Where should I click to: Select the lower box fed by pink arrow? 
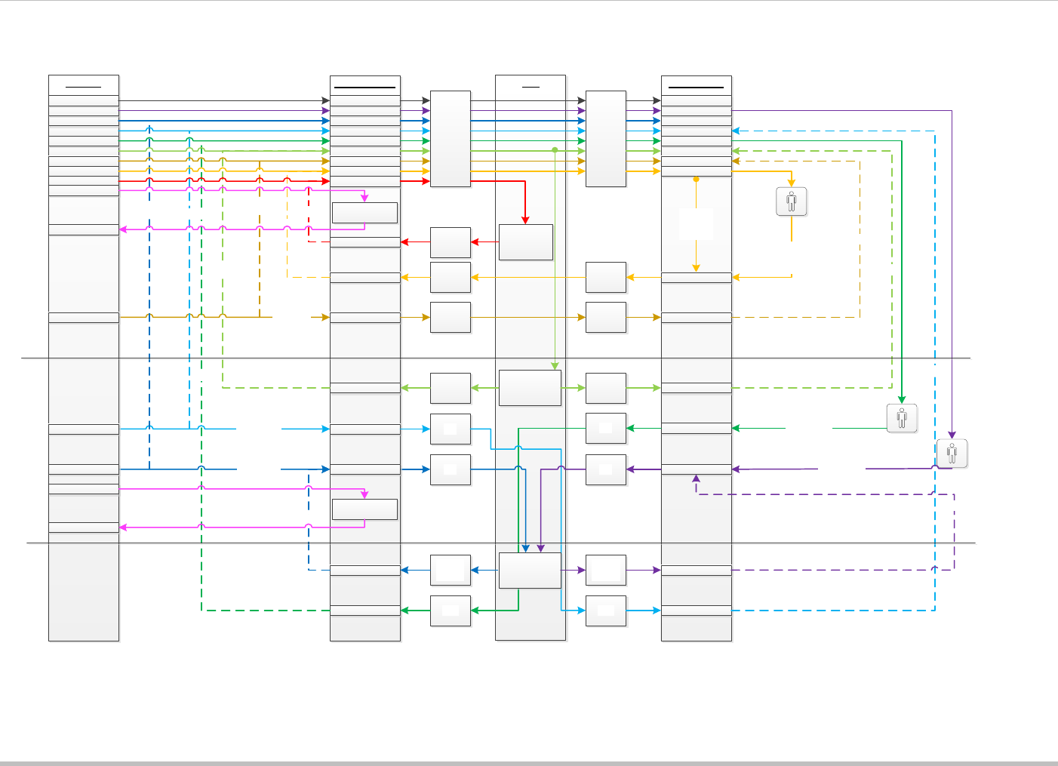364,509
